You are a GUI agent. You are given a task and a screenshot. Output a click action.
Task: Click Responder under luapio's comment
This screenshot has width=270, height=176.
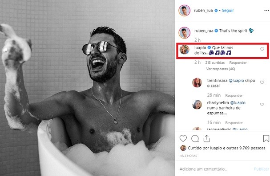click(x=238, y=63)
